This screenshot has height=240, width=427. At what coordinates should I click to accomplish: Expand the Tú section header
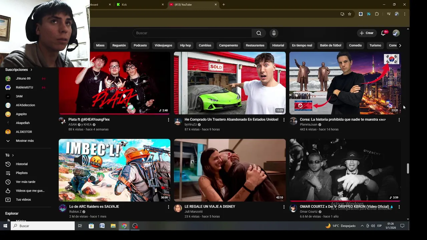point(10,155)
